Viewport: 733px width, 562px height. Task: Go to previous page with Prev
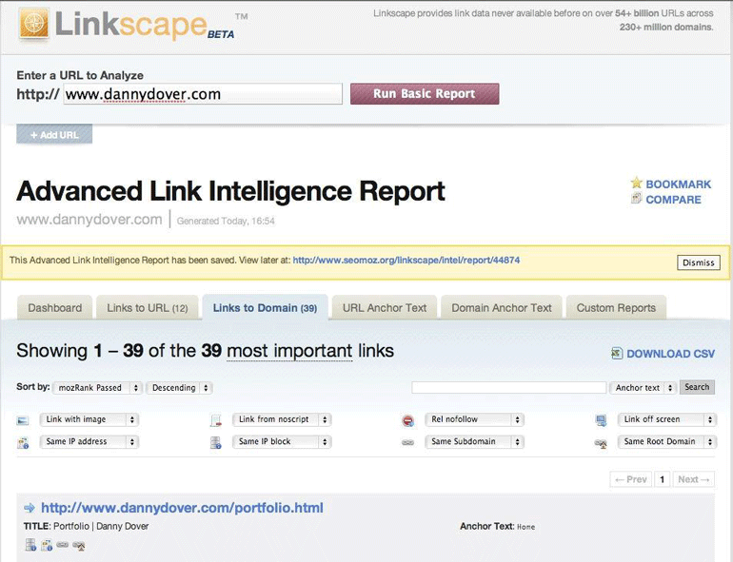[x=630, y=479]
